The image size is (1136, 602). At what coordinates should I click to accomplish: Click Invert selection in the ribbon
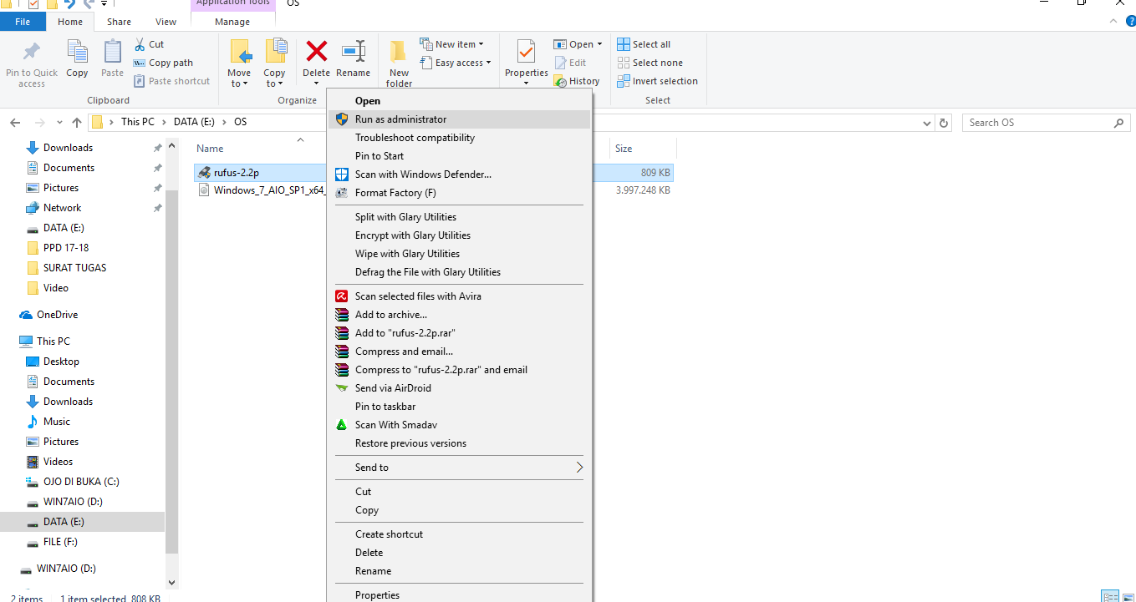click(658, 81)
